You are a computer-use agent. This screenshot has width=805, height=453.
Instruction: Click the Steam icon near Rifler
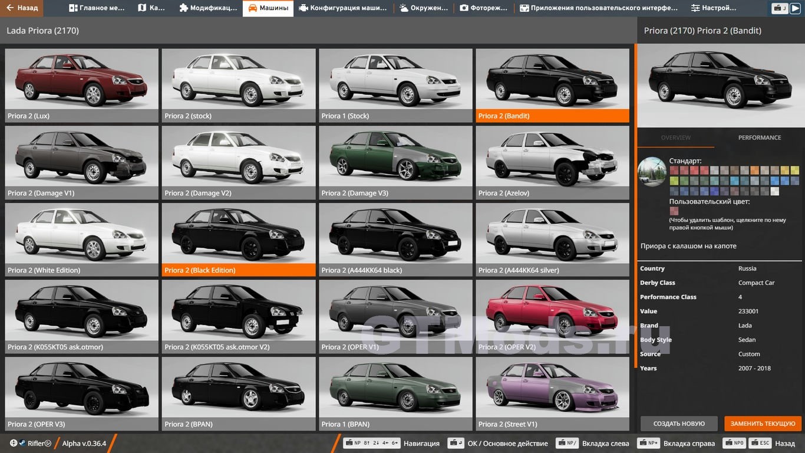(23, 443)
